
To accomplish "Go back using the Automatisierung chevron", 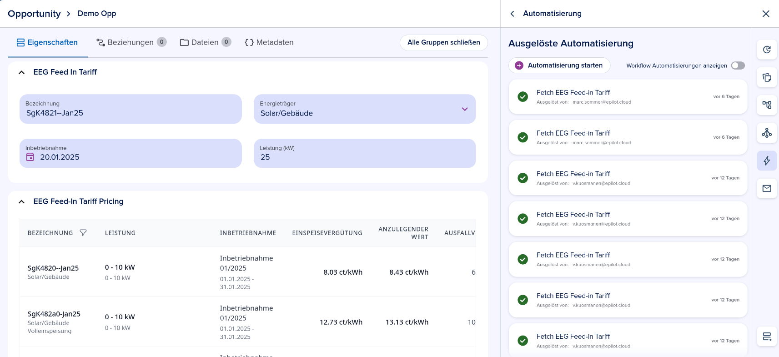I will pyautogui.click(x=513, y=14).
